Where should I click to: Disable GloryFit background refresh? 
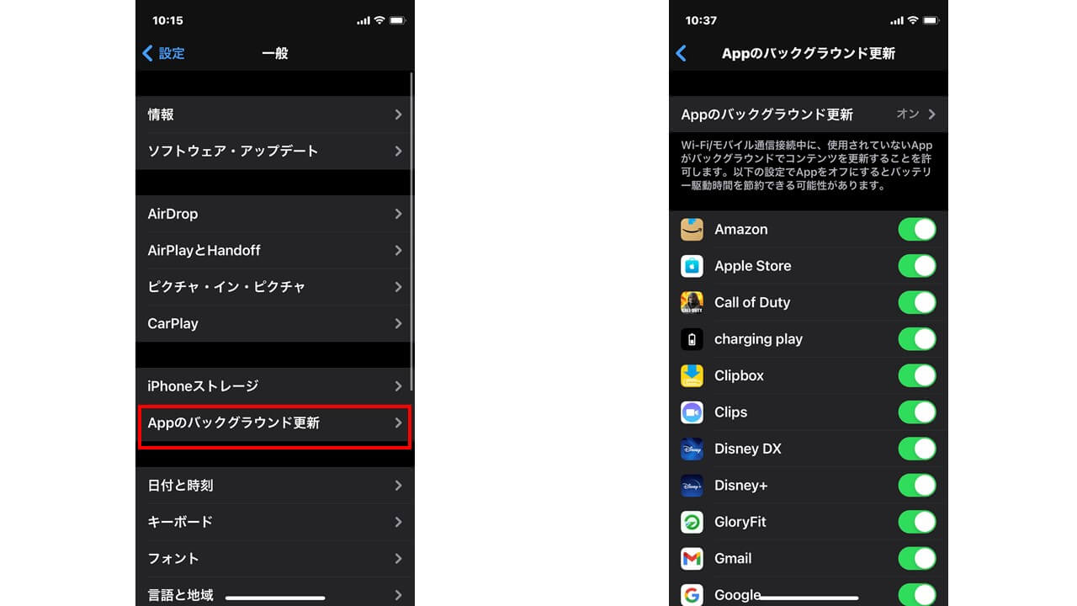click(x=917, y=522)
